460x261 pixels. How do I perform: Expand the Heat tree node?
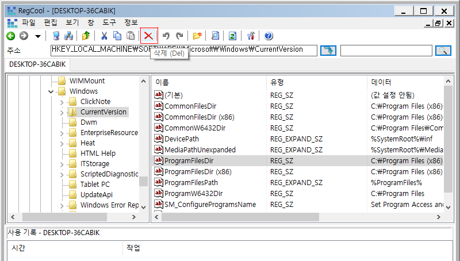tap(62, 143)
